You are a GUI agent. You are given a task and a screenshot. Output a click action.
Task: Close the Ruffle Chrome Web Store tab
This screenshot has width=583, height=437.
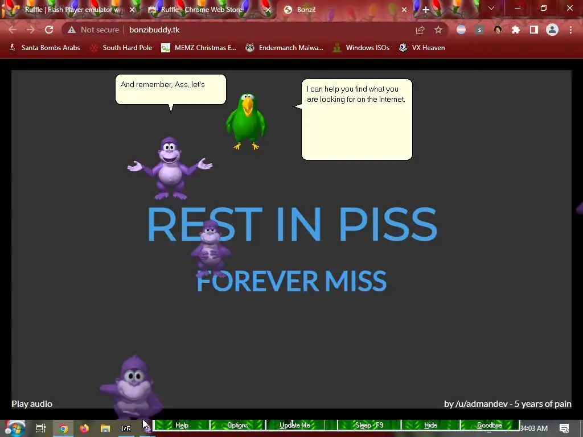pyautogui.click(x=268, y=10)
